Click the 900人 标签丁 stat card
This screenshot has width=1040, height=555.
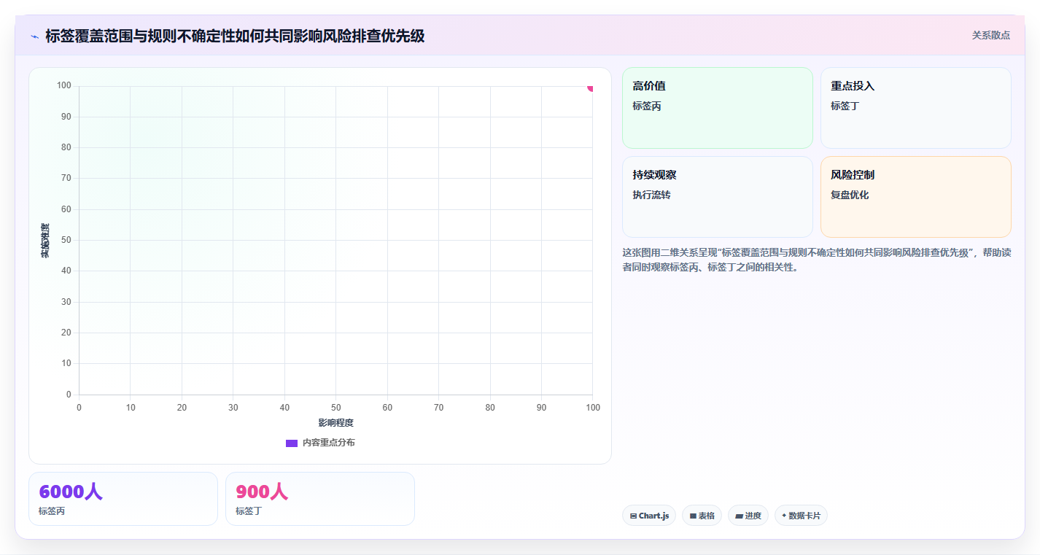pyautogui.click(x=320, y=499)
